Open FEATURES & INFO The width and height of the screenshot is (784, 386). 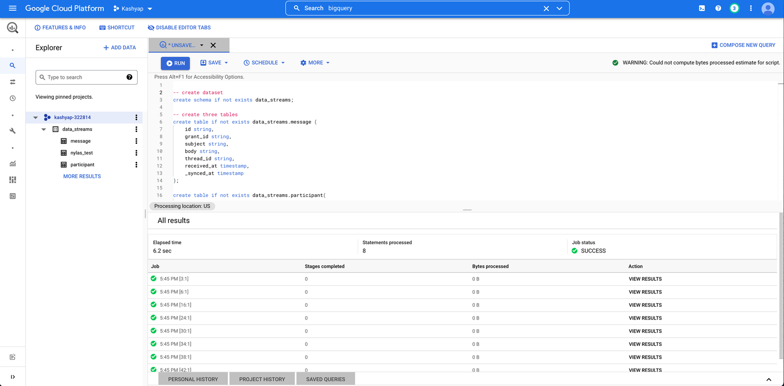click(x=60, y=28)
